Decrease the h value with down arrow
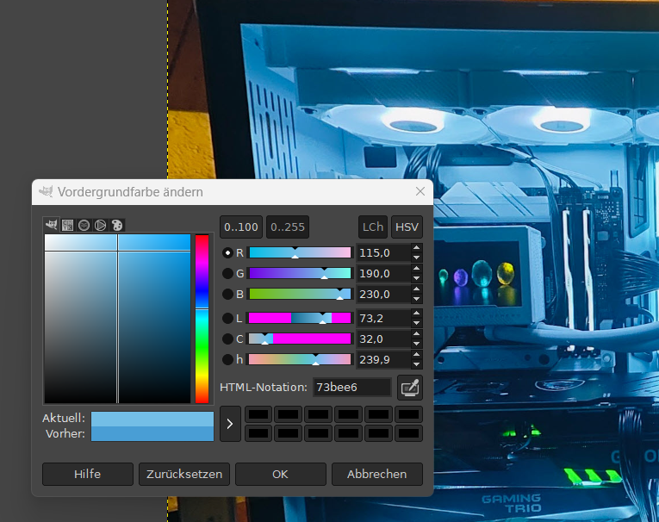659x522 pixels. click(x=416, y=364)
